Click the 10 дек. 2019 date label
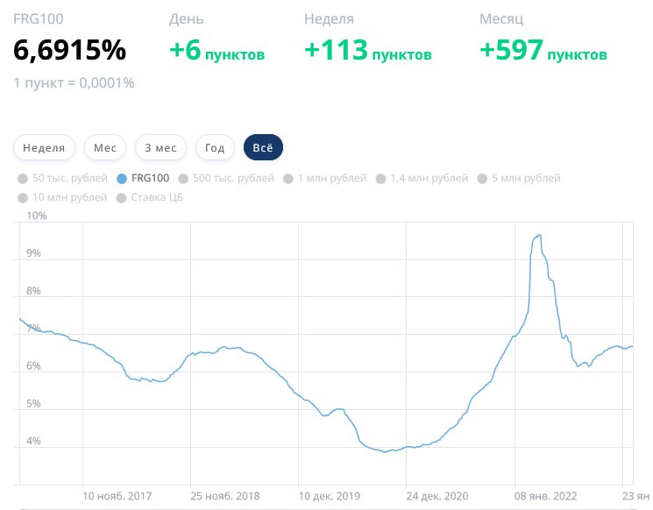Screen dimensions: 653x510 click(x=333, y=496)
